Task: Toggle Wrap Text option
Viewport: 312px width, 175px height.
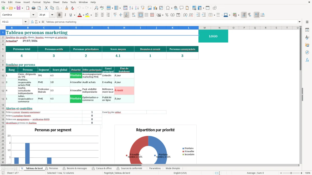Action: point(134,15)
